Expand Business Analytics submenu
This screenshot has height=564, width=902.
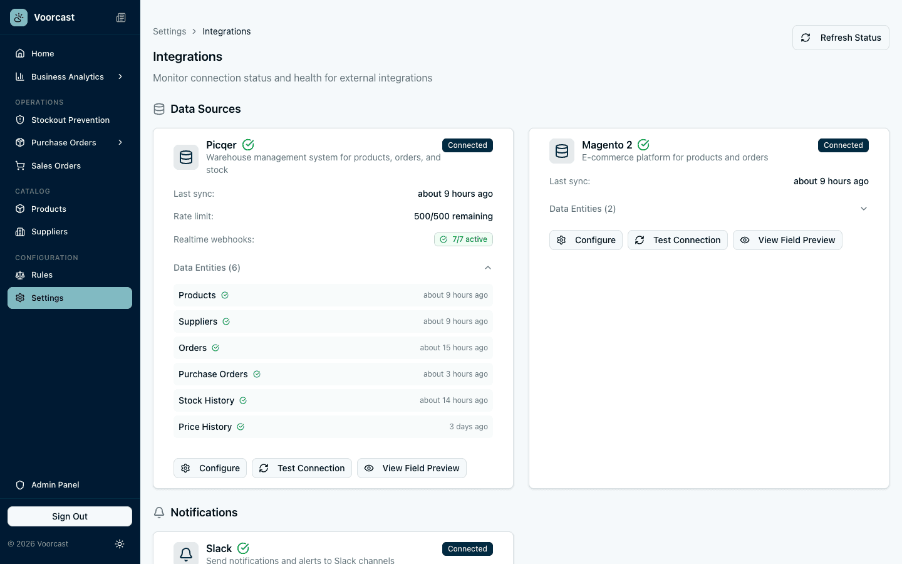(120, 76)
